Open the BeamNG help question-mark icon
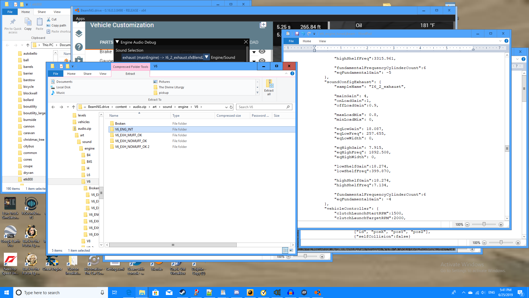Viewport: 529px width, 298px height. point(79,47)
